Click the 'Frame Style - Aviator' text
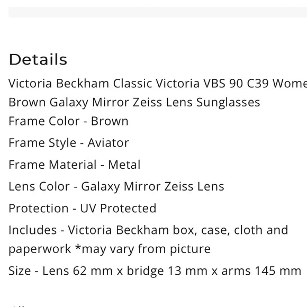Screen dimensions: 307x307 (69, 143)
